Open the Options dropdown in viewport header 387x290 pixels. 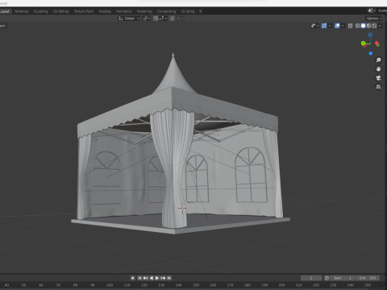(374, 19)
